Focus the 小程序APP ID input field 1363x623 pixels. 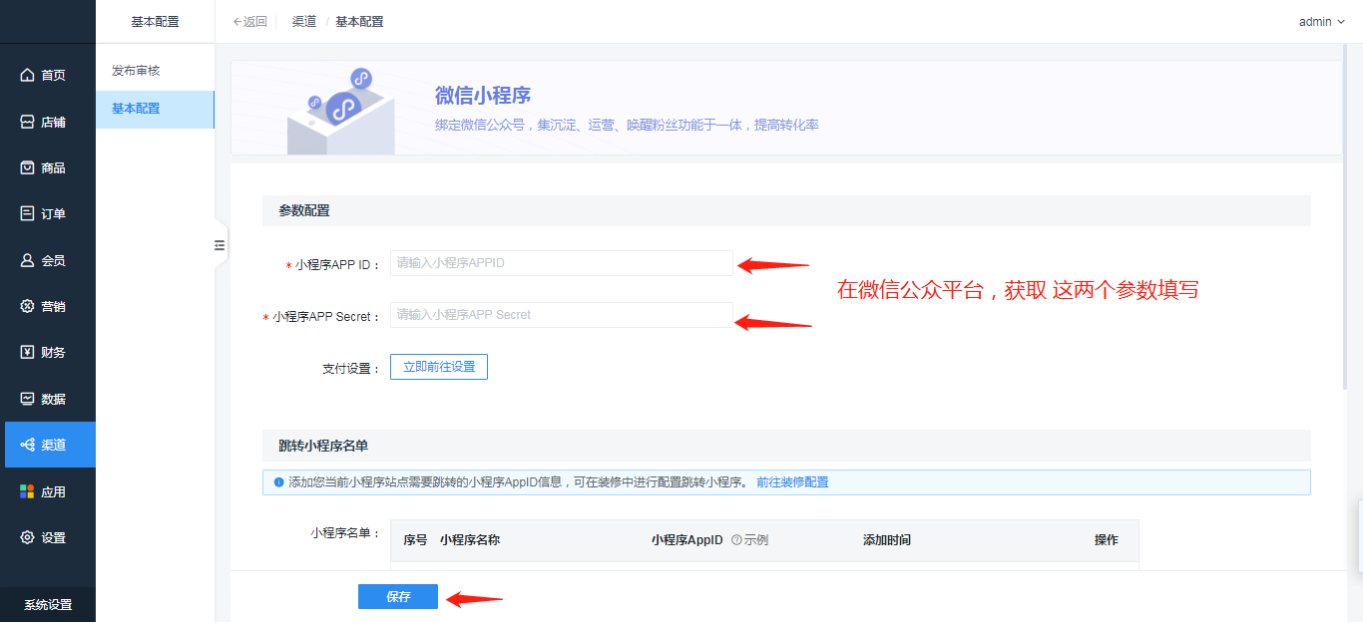coord(562,263)
